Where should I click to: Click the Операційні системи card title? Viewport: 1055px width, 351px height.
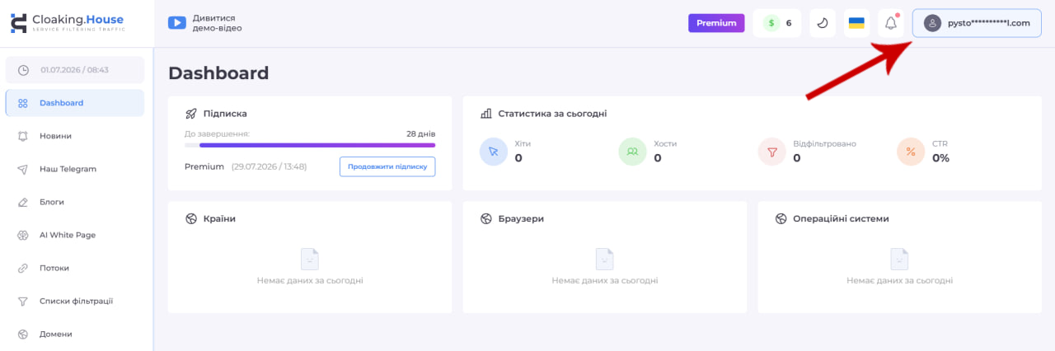coord(841,219)
